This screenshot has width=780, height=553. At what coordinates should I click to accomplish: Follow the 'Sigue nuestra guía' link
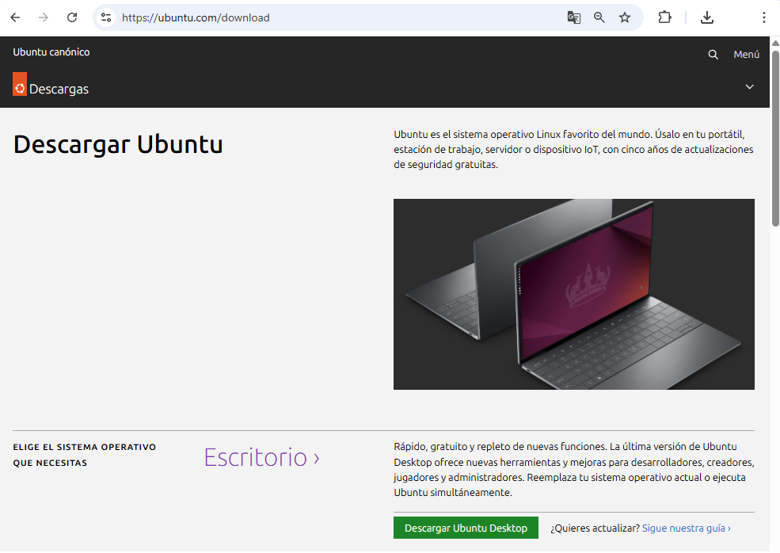click(x=686, y=528)
